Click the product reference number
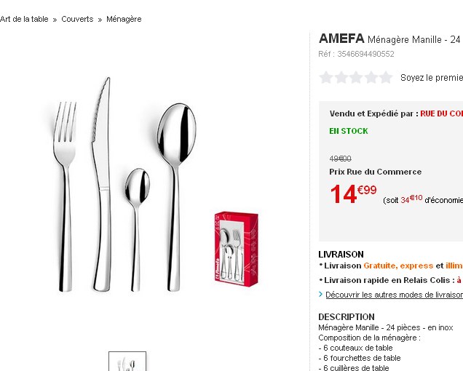463x371 pixels. pos(365,54)
